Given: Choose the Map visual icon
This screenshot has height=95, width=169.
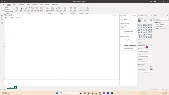Looking at the screenshot, I should click(139, 32).
